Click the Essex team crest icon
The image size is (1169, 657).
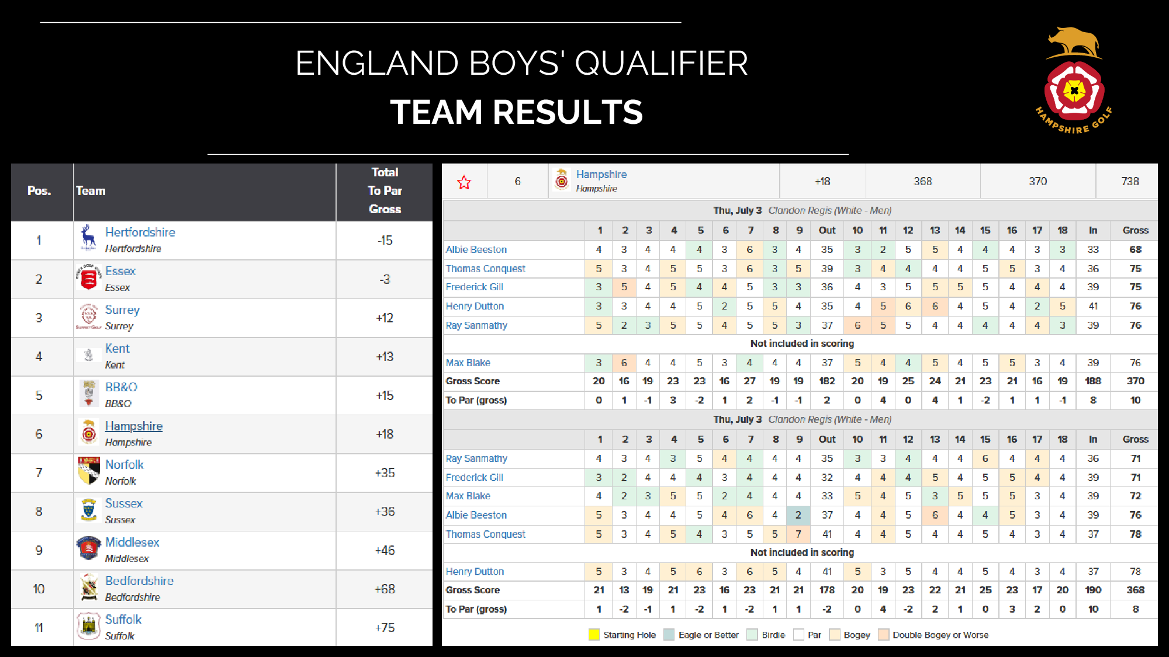pos(88,278)
